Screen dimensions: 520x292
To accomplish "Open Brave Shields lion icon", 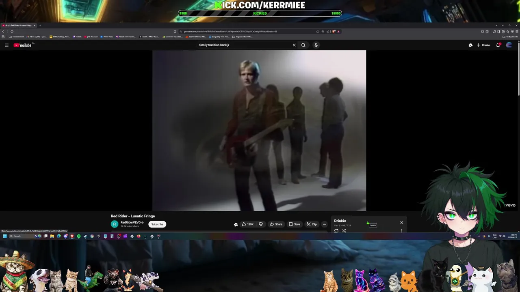I will 334,31.
